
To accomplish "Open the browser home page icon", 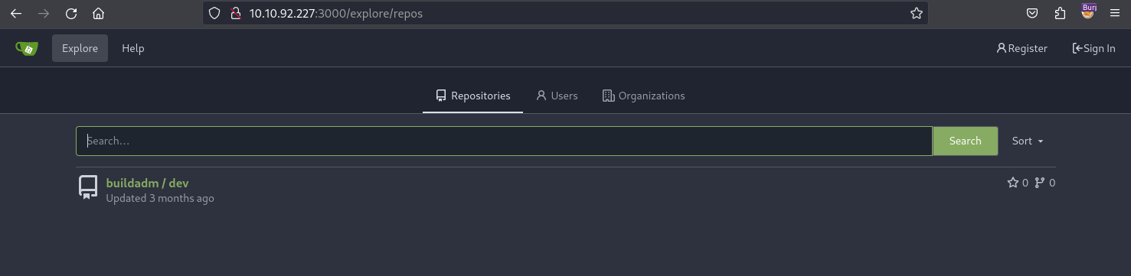I will tap(98, 13).
